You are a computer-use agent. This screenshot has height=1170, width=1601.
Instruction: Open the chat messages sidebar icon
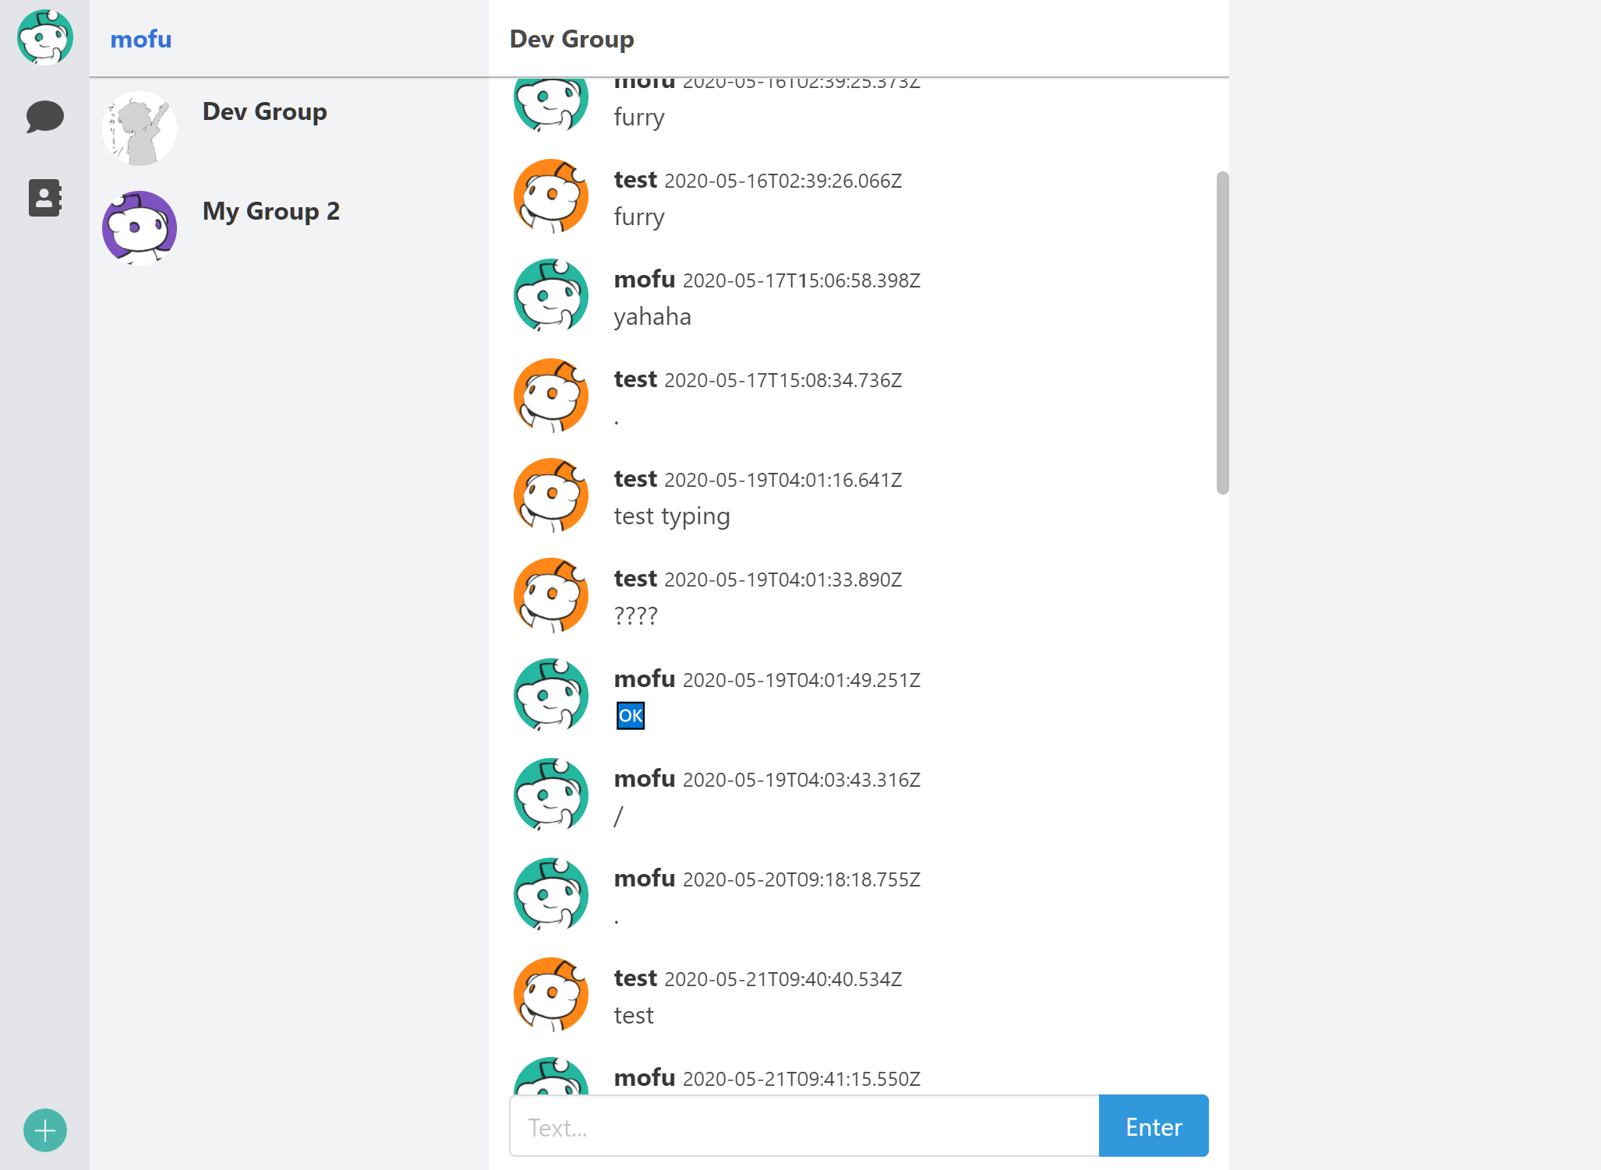44,117
